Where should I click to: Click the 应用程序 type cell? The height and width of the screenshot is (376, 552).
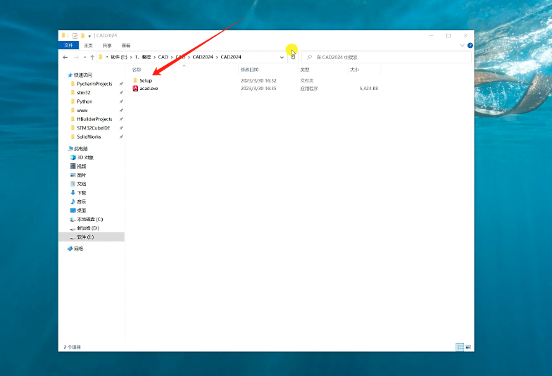pos(309,89)
